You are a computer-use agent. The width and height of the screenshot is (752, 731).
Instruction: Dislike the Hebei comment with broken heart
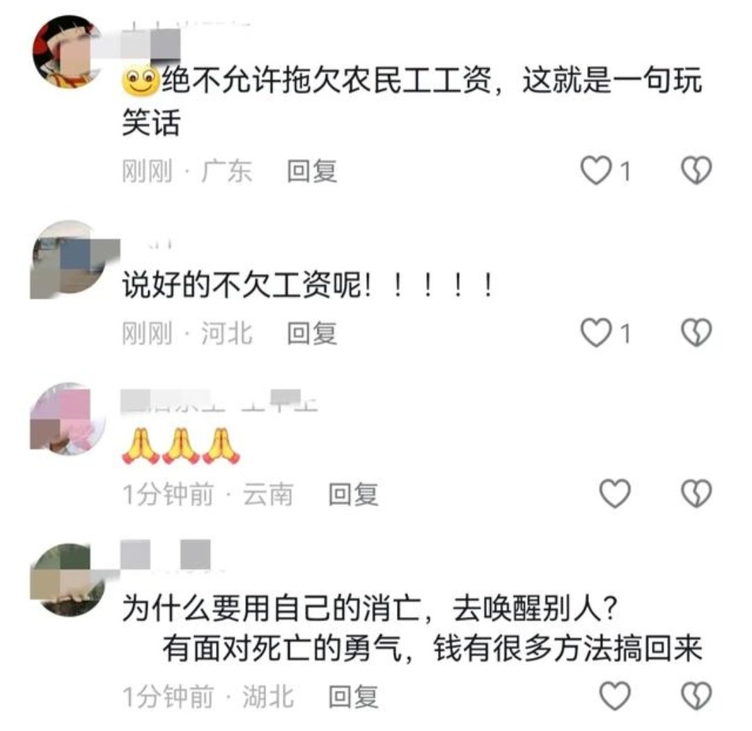click(696, 332)
